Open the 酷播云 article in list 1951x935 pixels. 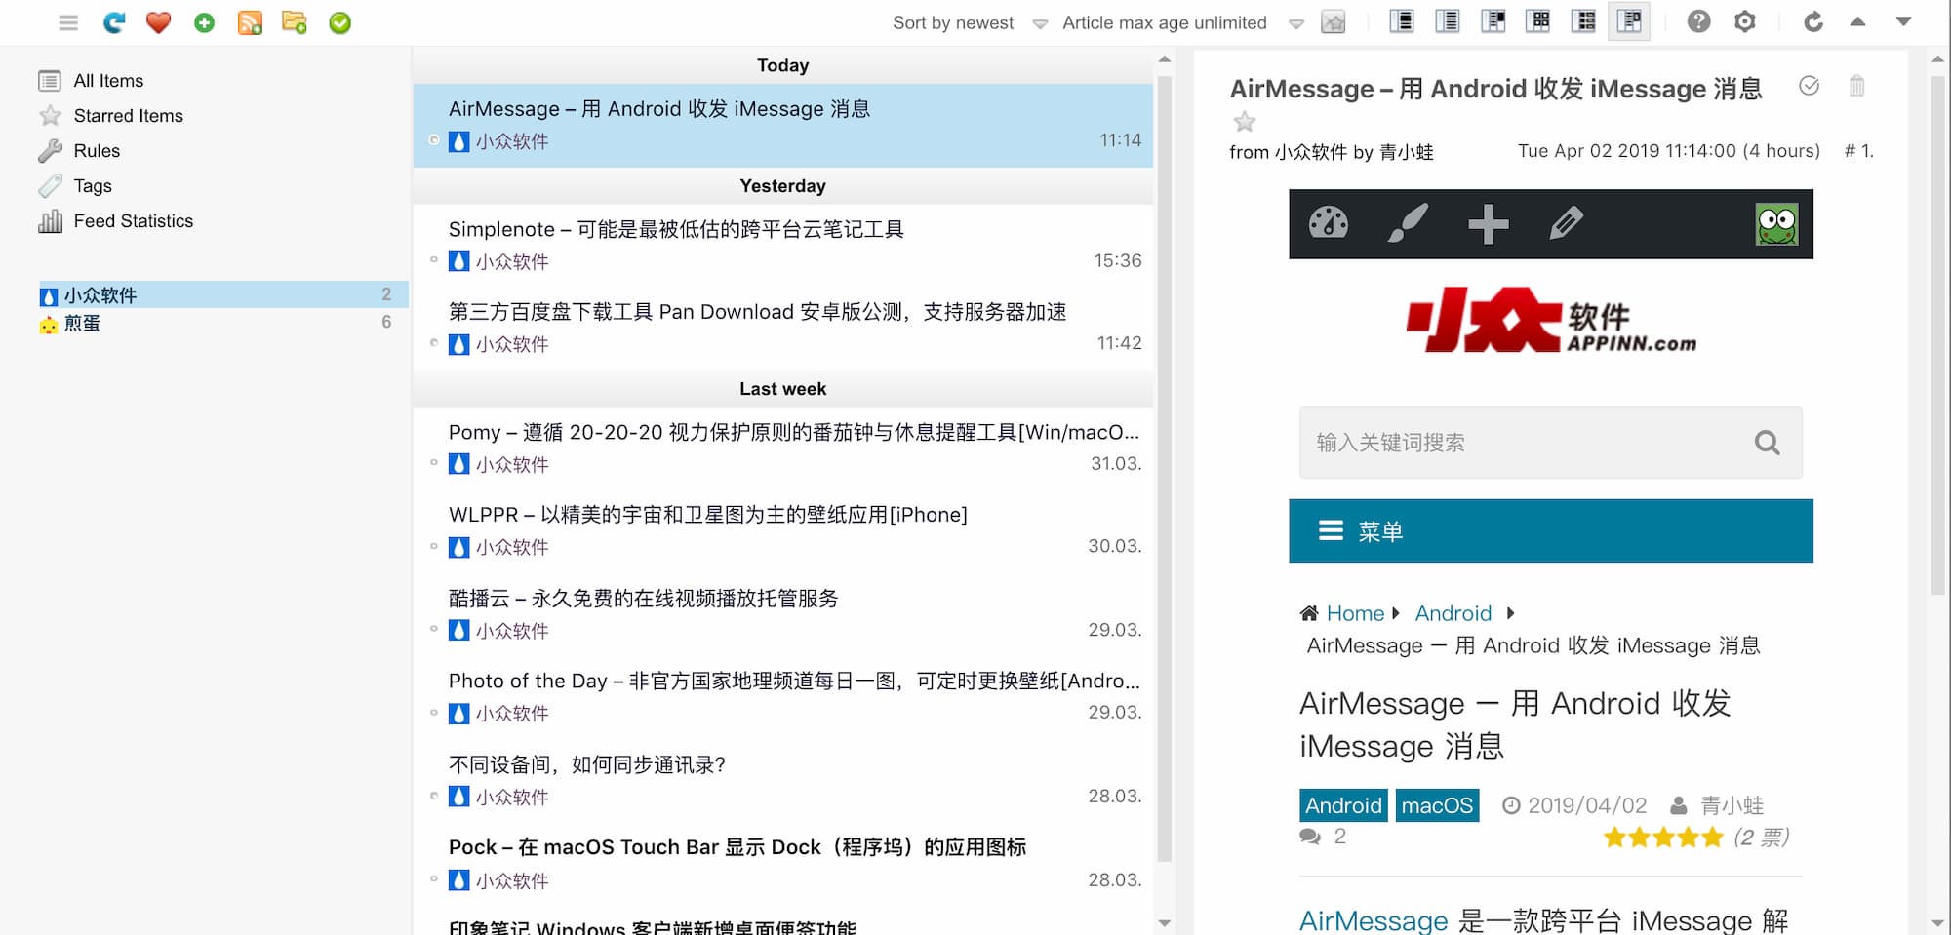click(783, 613)
